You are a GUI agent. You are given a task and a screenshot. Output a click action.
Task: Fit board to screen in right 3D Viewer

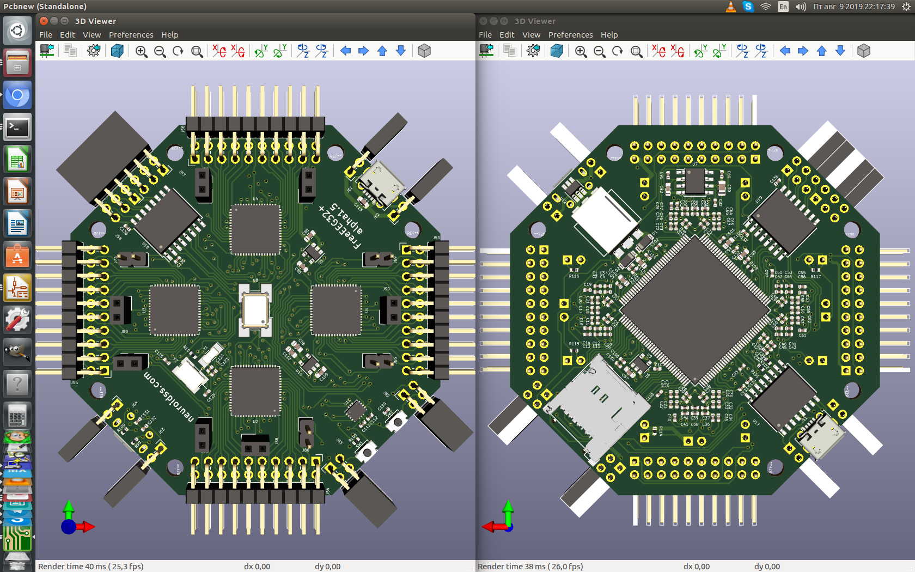636,51
